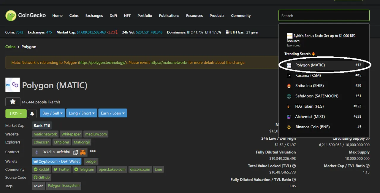Screen dimensions: 380x193
Task: Open the Whitepaper link
Action: tap(71, 134)
